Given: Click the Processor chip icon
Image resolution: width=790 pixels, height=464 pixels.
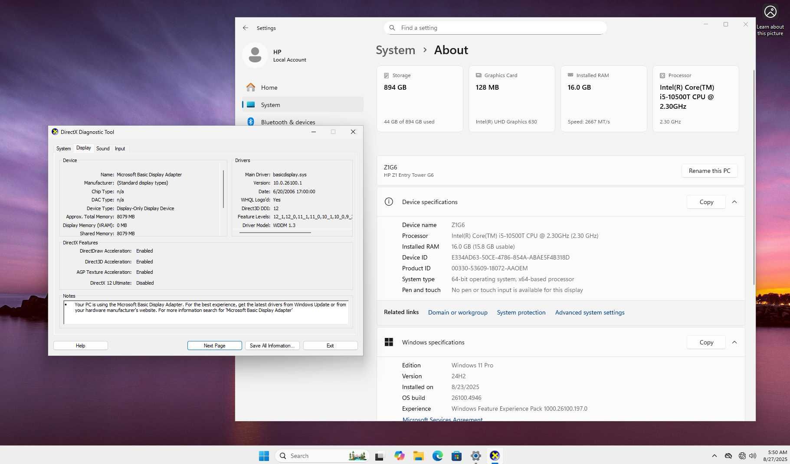Looking at the screenshot, I should pyautogui.click(x=662, y=75).
